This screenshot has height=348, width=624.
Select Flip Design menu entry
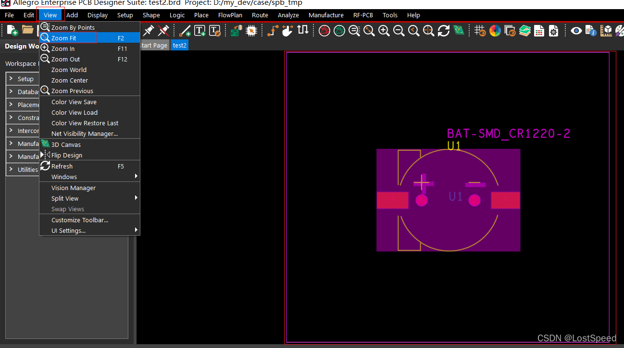[66, 155]
